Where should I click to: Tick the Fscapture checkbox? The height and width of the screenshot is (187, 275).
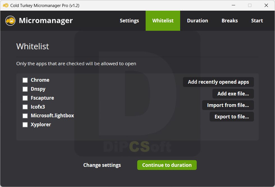pyautogui.click(x=25, y=98)
